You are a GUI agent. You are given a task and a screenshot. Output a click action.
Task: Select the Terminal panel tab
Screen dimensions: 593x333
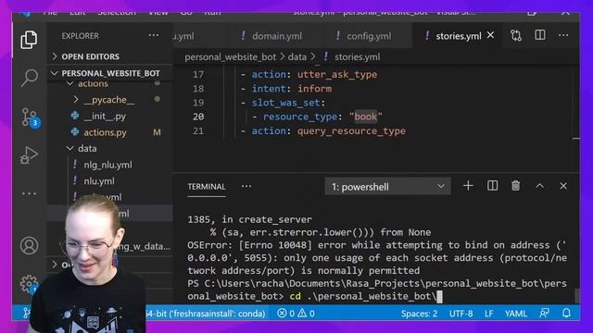[206, 187]
